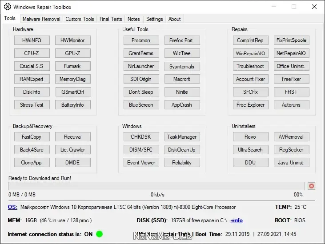Run Account Fixer
Image resolution: width=325 pixels, height=244 pixels.
coord(251,79)
